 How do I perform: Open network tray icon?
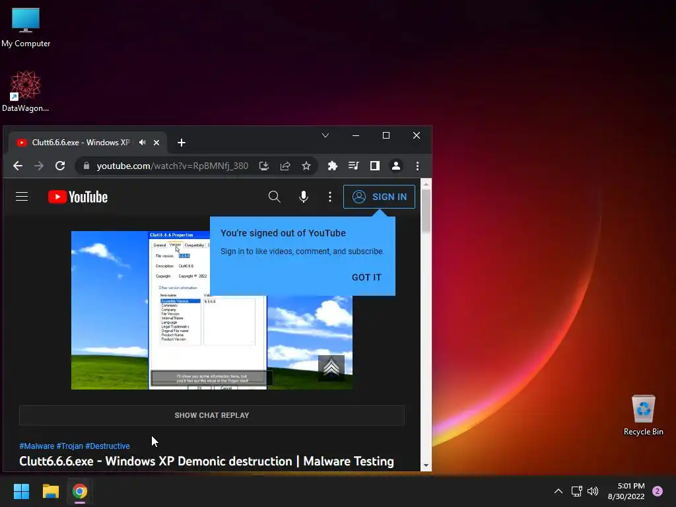pos(576,491)
